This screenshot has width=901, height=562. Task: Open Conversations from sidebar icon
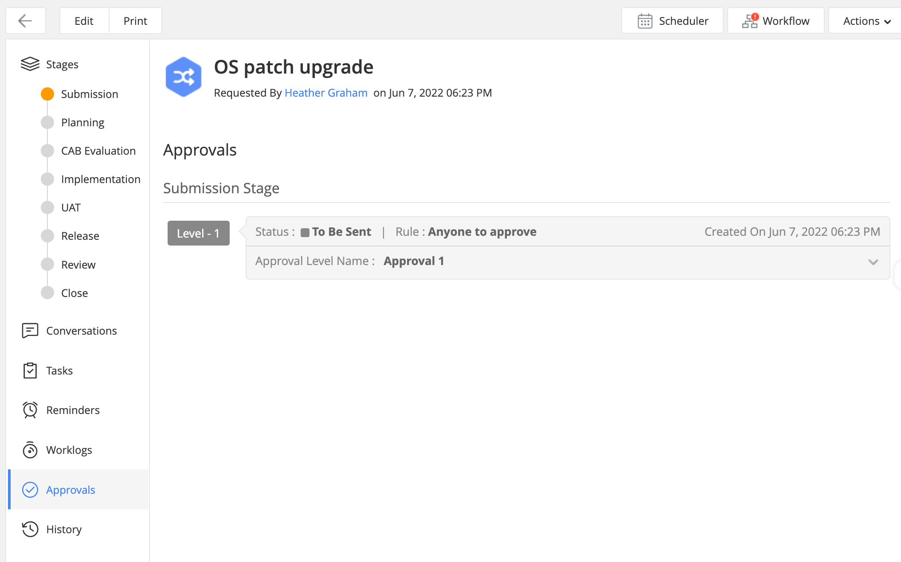pyautogui.click(x=30, y=331)
